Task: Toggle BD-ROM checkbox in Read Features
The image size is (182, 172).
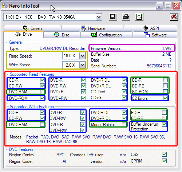Action: coord(166,91)
